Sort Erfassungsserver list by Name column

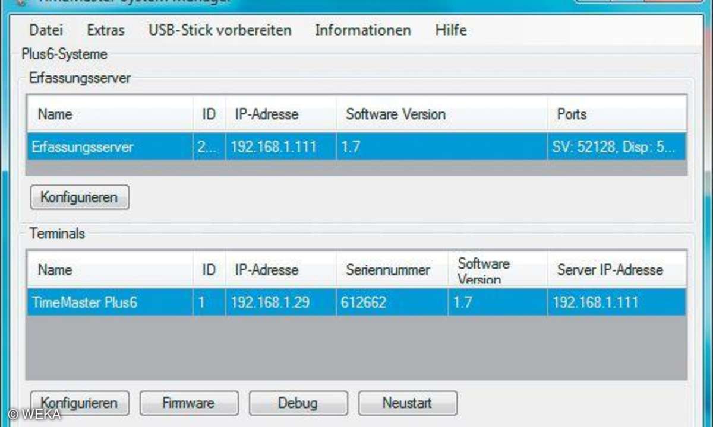point(110,114)
